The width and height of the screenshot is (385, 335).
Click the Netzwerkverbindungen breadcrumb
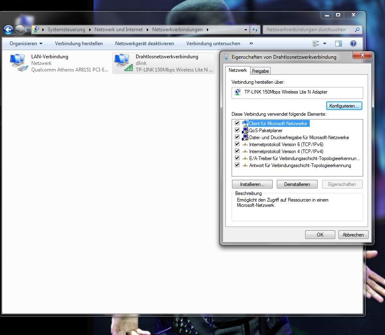coord(178,30)
